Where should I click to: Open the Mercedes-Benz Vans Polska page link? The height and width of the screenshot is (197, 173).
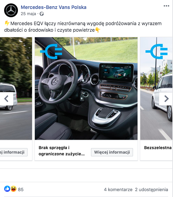[x=53, y=7]
